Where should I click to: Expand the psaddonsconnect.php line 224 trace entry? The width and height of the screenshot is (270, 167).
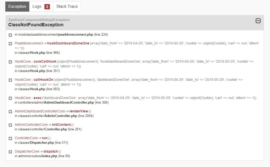[10, 35]
